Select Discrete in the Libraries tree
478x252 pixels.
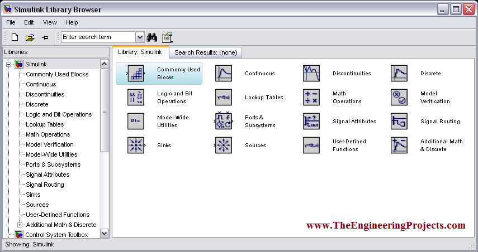point(37,104)
